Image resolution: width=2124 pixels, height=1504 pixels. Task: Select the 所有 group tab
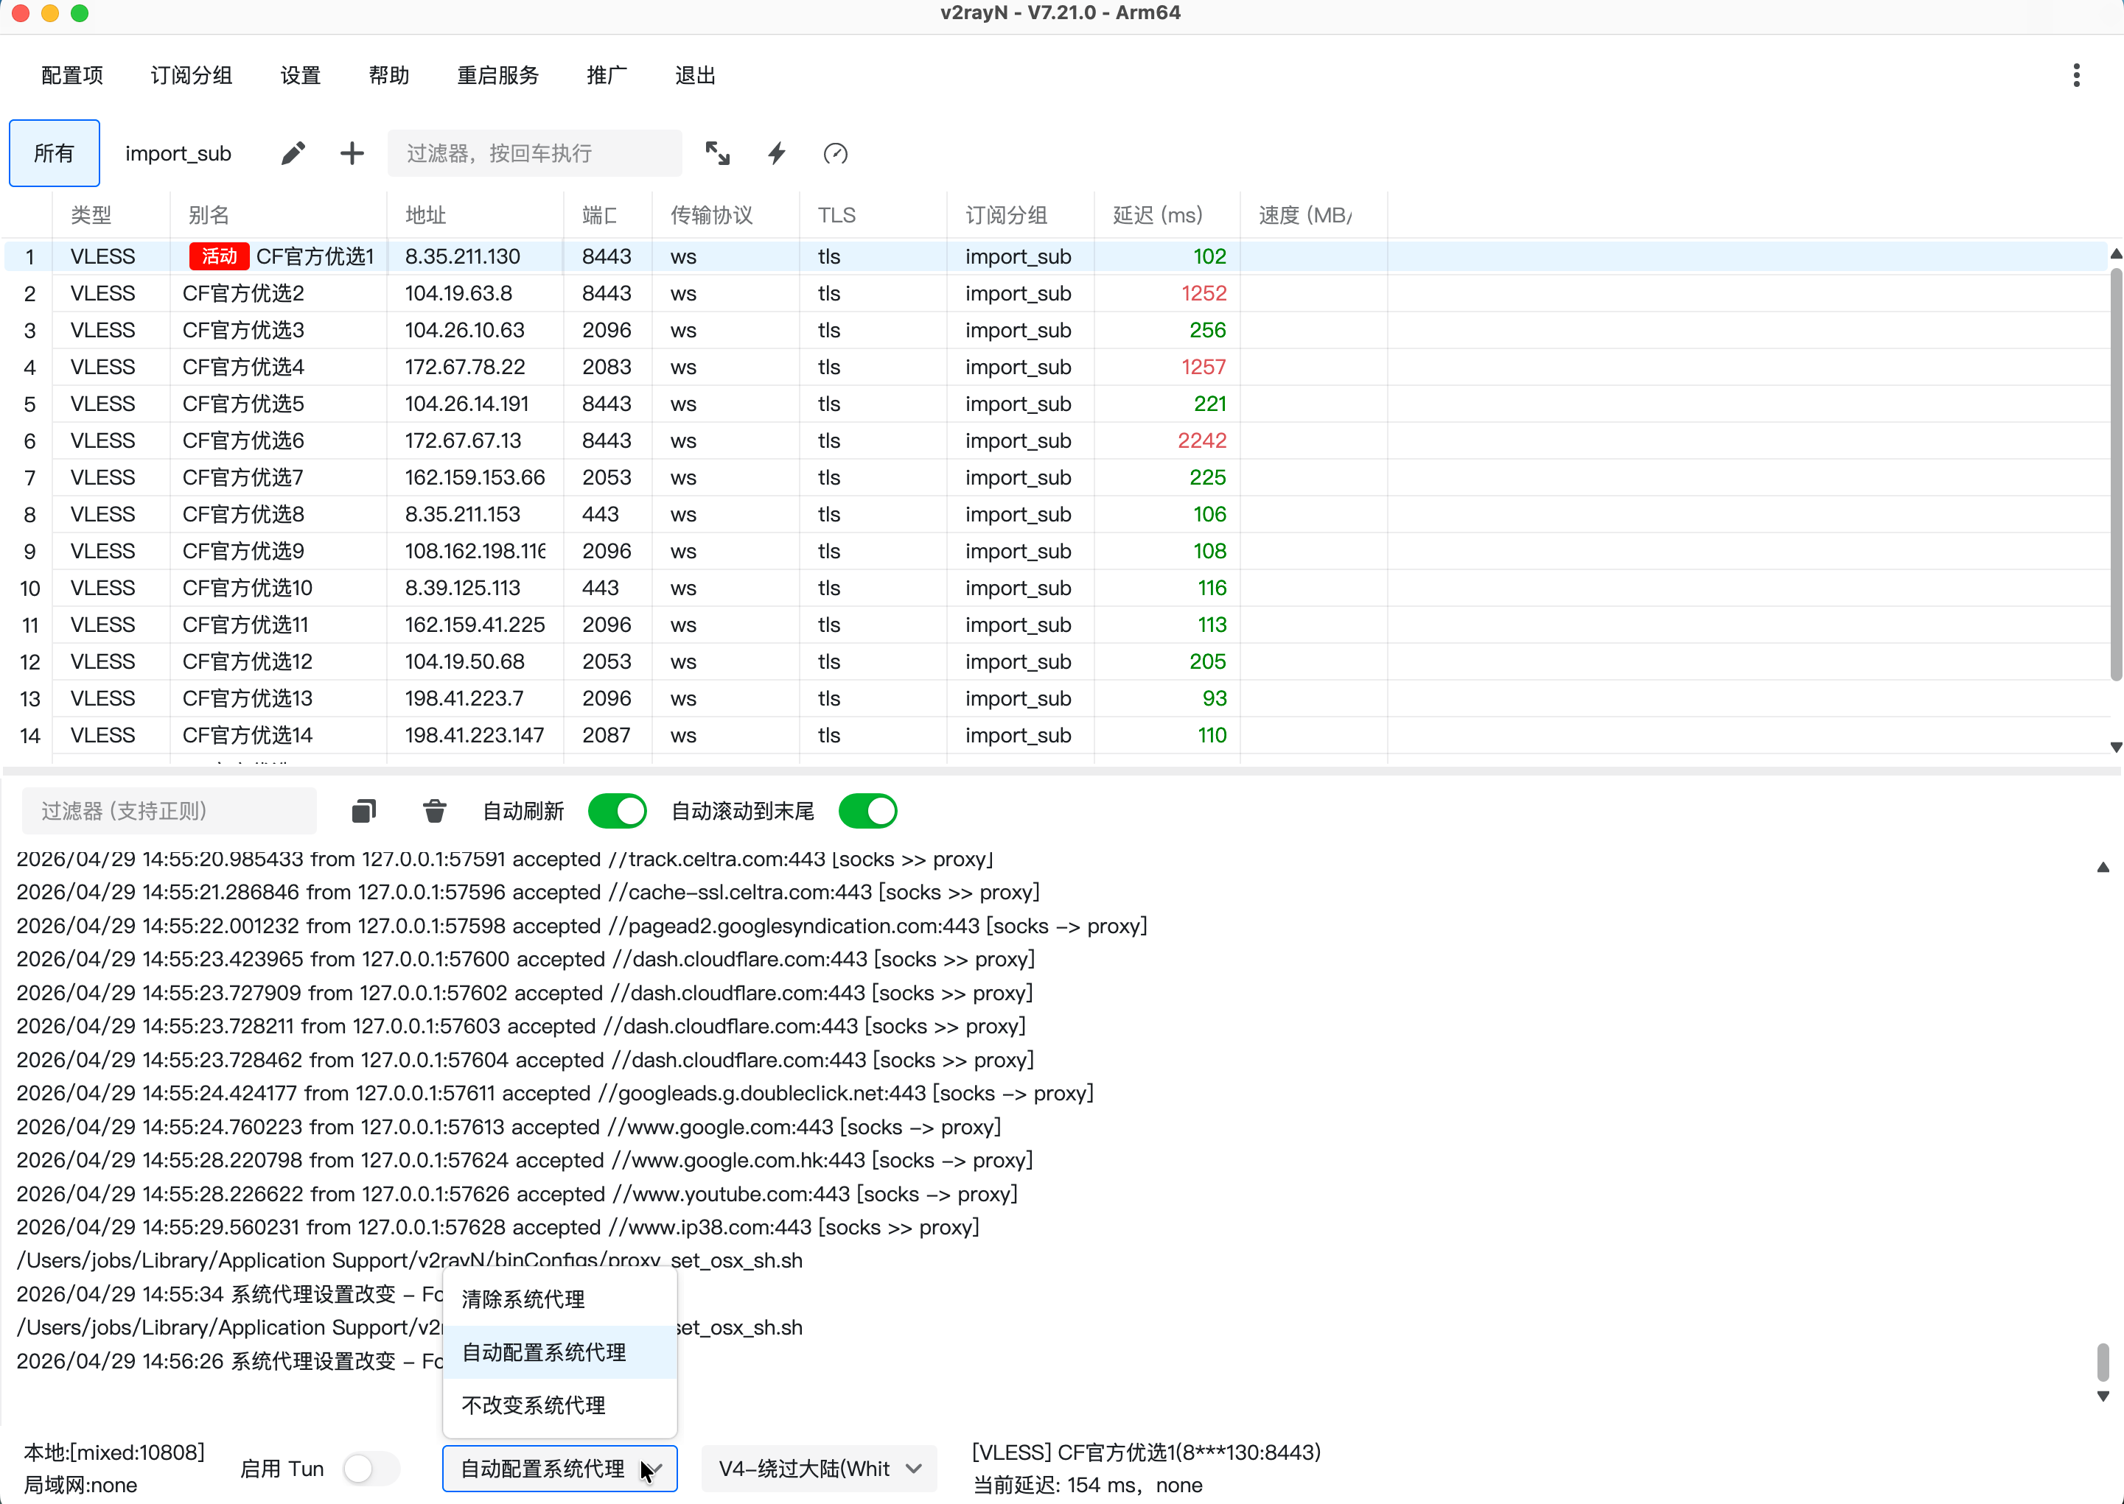[55, 152]
